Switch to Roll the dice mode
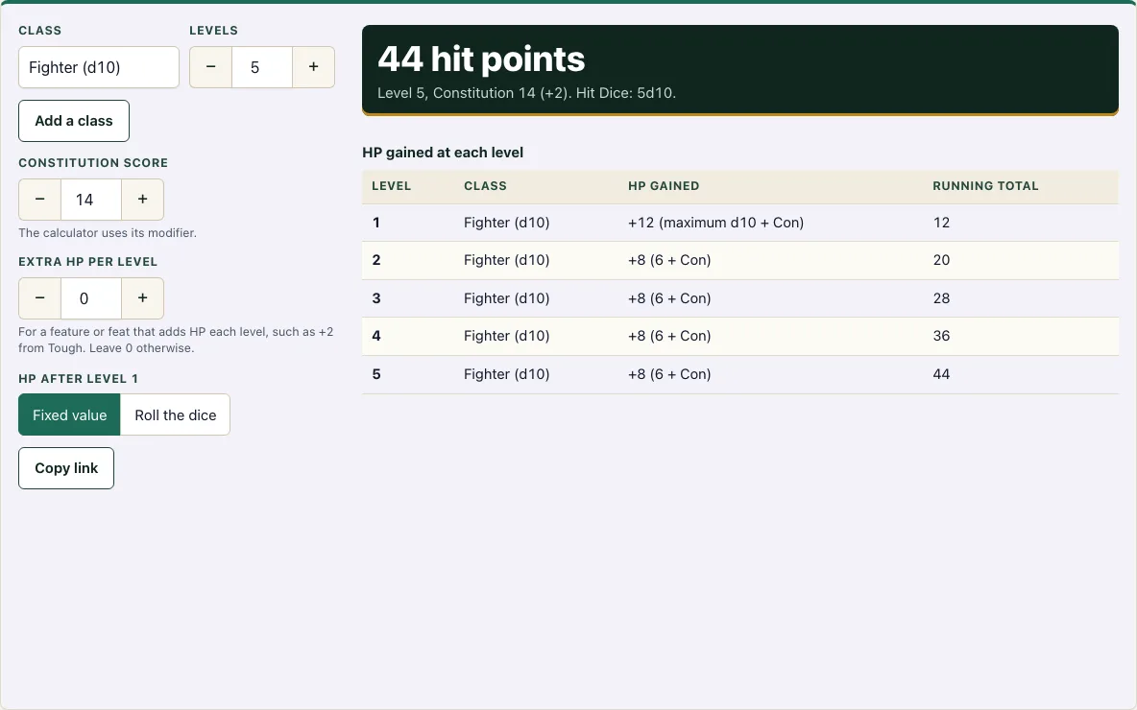1137x710 pixels. pyautogui.click(x=176, y=415)
